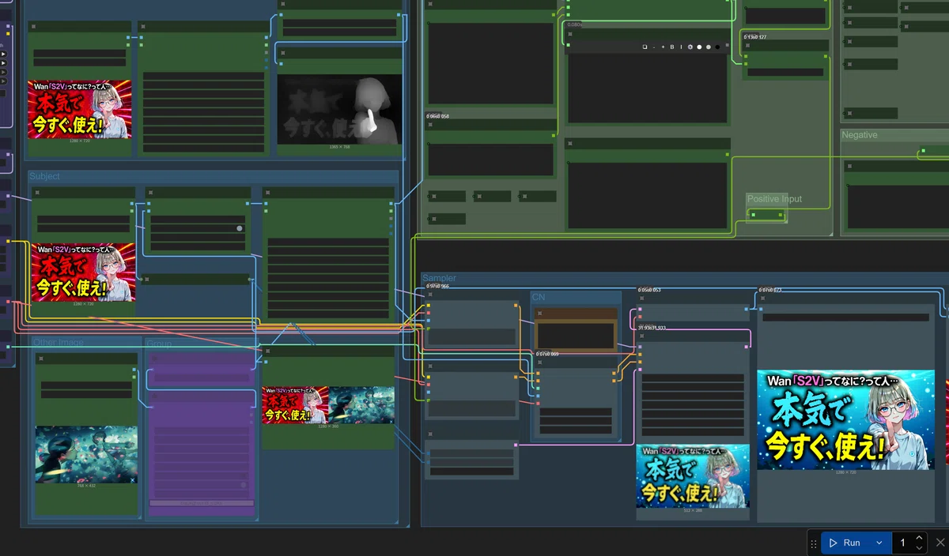Click the batch count field showing 1
949x556 pixels.
point(902,543)
